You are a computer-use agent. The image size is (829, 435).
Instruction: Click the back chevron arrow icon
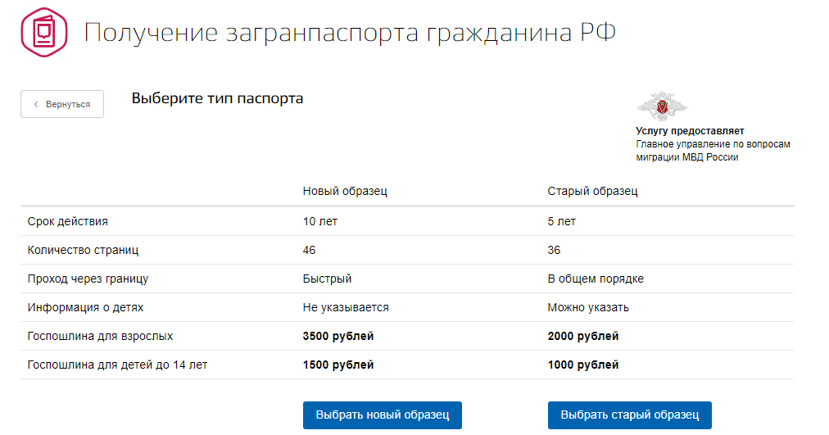(36, 105)
